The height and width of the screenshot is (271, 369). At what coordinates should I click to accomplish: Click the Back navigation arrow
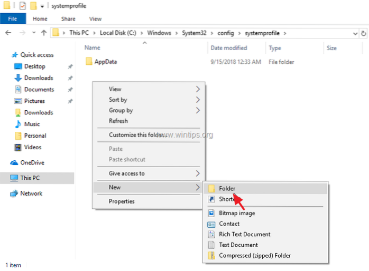point(8,33)
